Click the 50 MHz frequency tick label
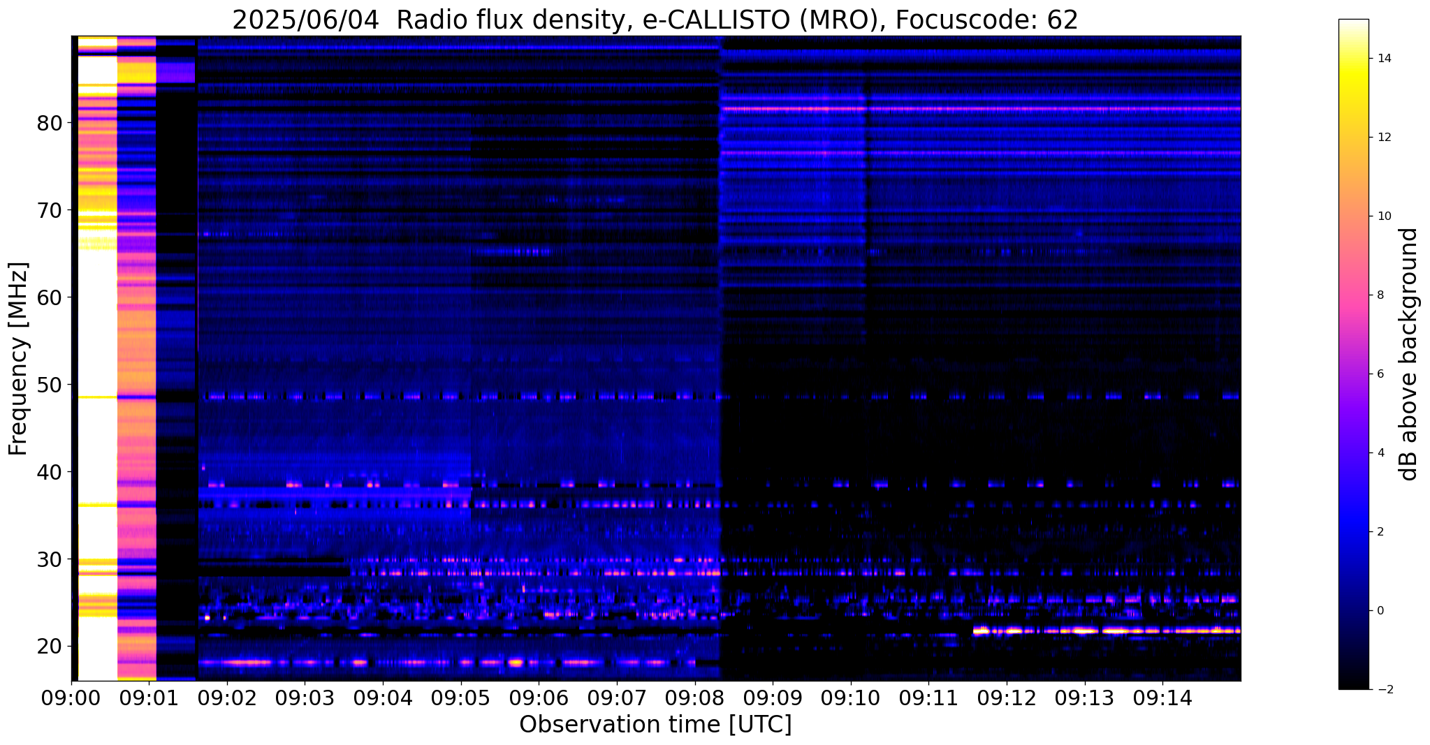The height and width of the screenshot is (745, 1430). (x=49, y=385)
